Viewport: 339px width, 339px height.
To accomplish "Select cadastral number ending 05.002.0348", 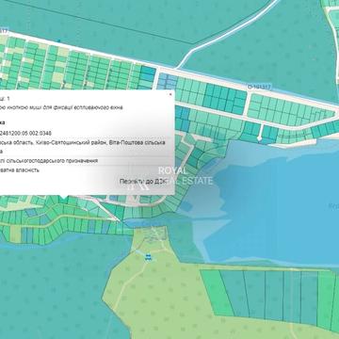I will click(x=25, y=133).
